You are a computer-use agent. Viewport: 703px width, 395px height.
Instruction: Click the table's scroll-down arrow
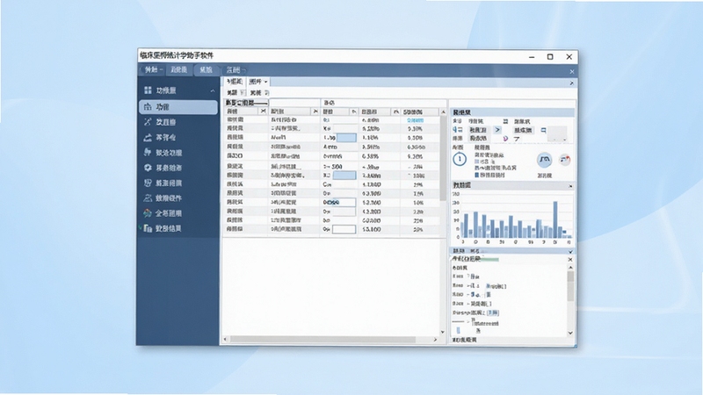(x=443, y=333)
